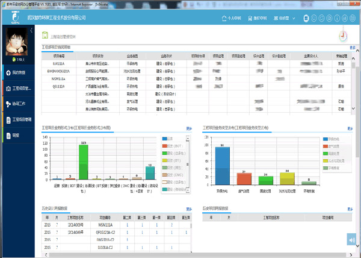Click the speaker sound icon at bottom right
Screen dimensions: 361x258
352,240
